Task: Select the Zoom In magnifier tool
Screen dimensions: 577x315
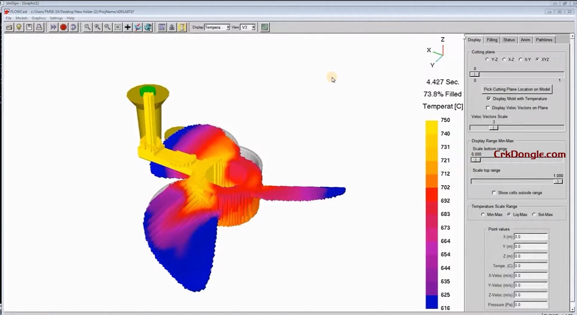Action: (98, 27)
